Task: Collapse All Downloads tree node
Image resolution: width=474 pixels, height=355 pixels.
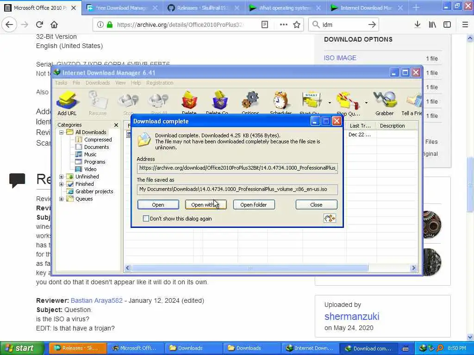Action: click(x=62, y=132)
